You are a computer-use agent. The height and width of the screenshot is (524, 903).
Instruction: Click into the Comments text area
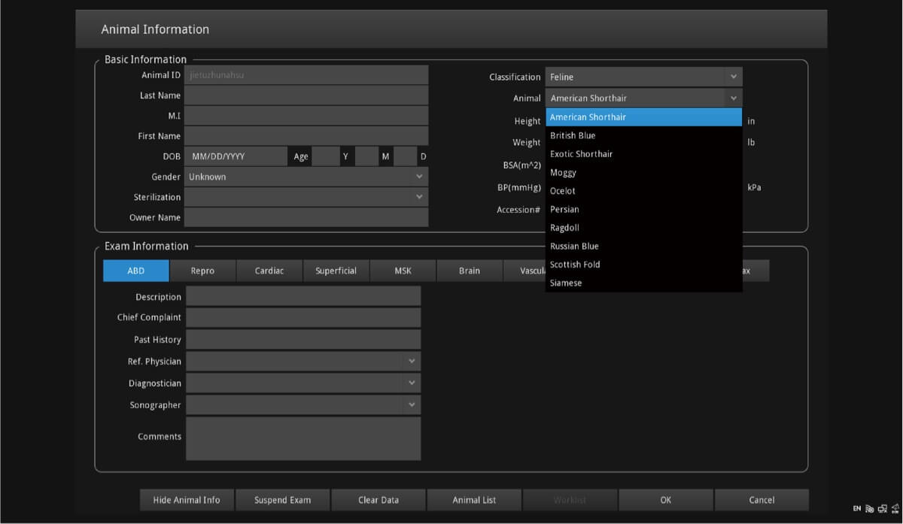click(x=303, y=438)
